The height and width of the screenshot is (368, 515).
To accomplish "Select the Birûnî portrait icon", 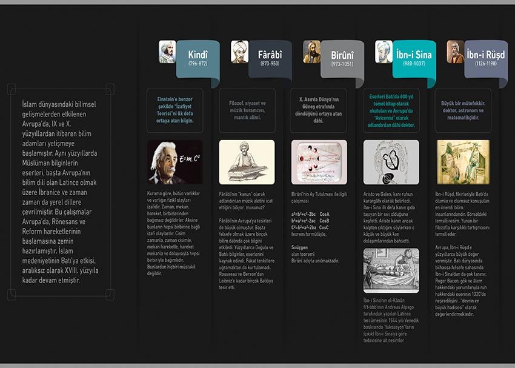I will click(x=311, y=52).
